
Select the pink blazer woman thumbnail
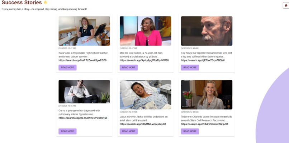[x=146, y=31]
